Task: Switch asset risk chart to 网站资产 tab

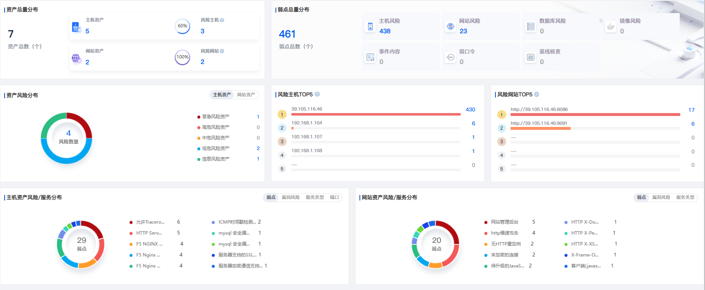Action: point(246,95)
